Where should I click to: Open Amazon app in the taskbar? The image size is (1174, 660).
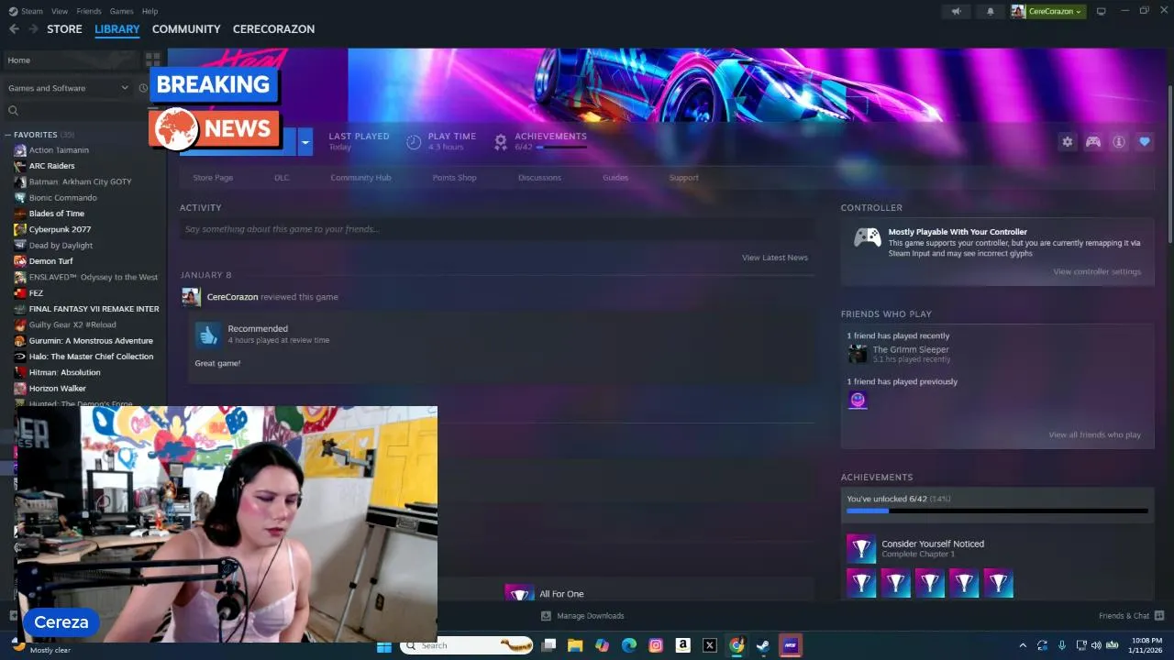click(682, 645)
